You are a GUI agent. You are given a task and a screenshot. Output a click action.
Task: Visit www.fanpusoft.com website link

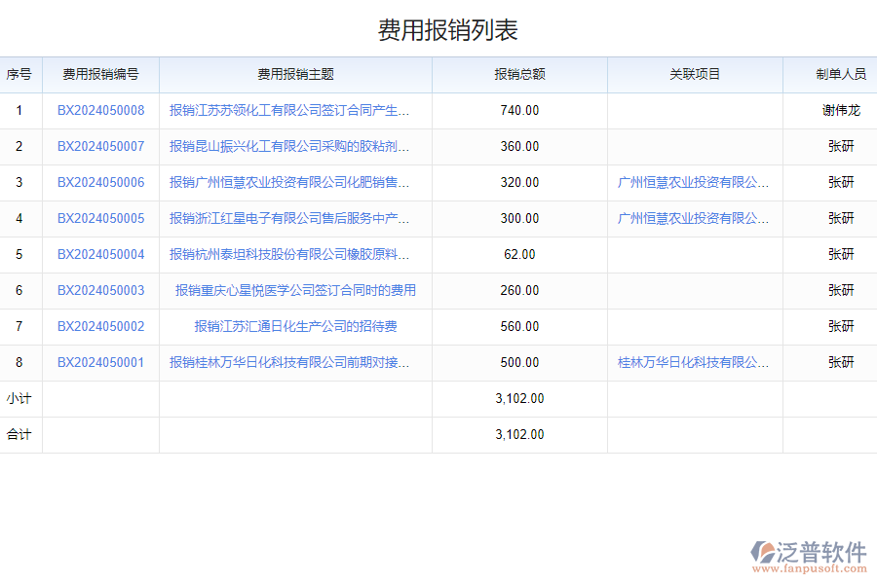tap(812, 566)
